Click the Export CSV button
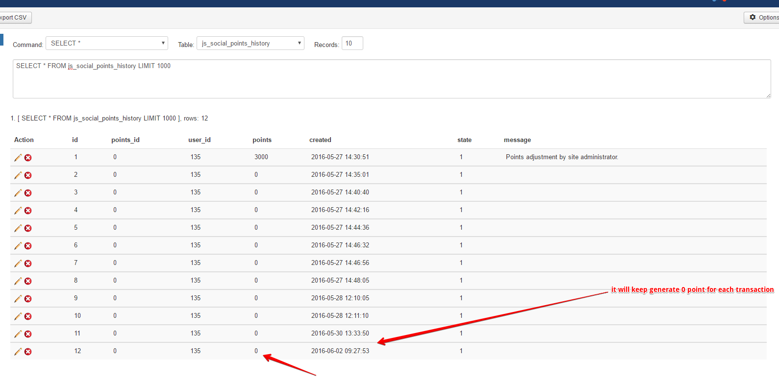Screen dimensions: 779x384 (x=15, y=18)
